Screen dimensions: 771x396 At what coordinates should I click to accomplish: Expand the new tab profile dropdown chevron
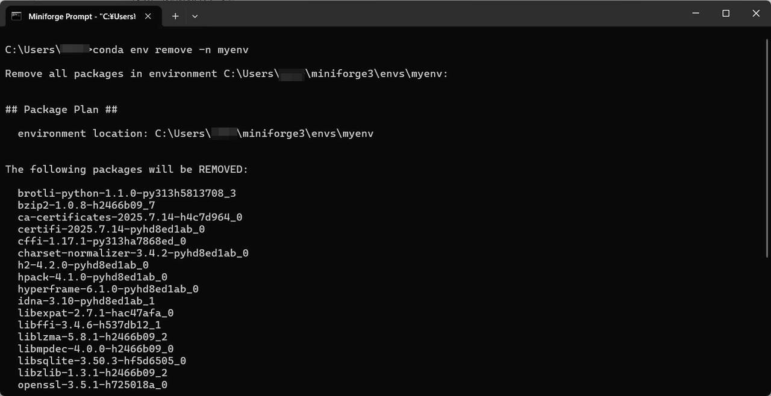tap(195, 16)
